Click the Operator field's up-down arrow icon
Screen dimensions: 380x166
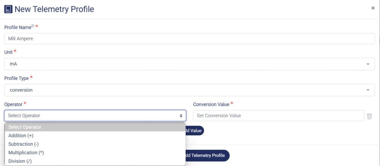[x=181, y=116]
